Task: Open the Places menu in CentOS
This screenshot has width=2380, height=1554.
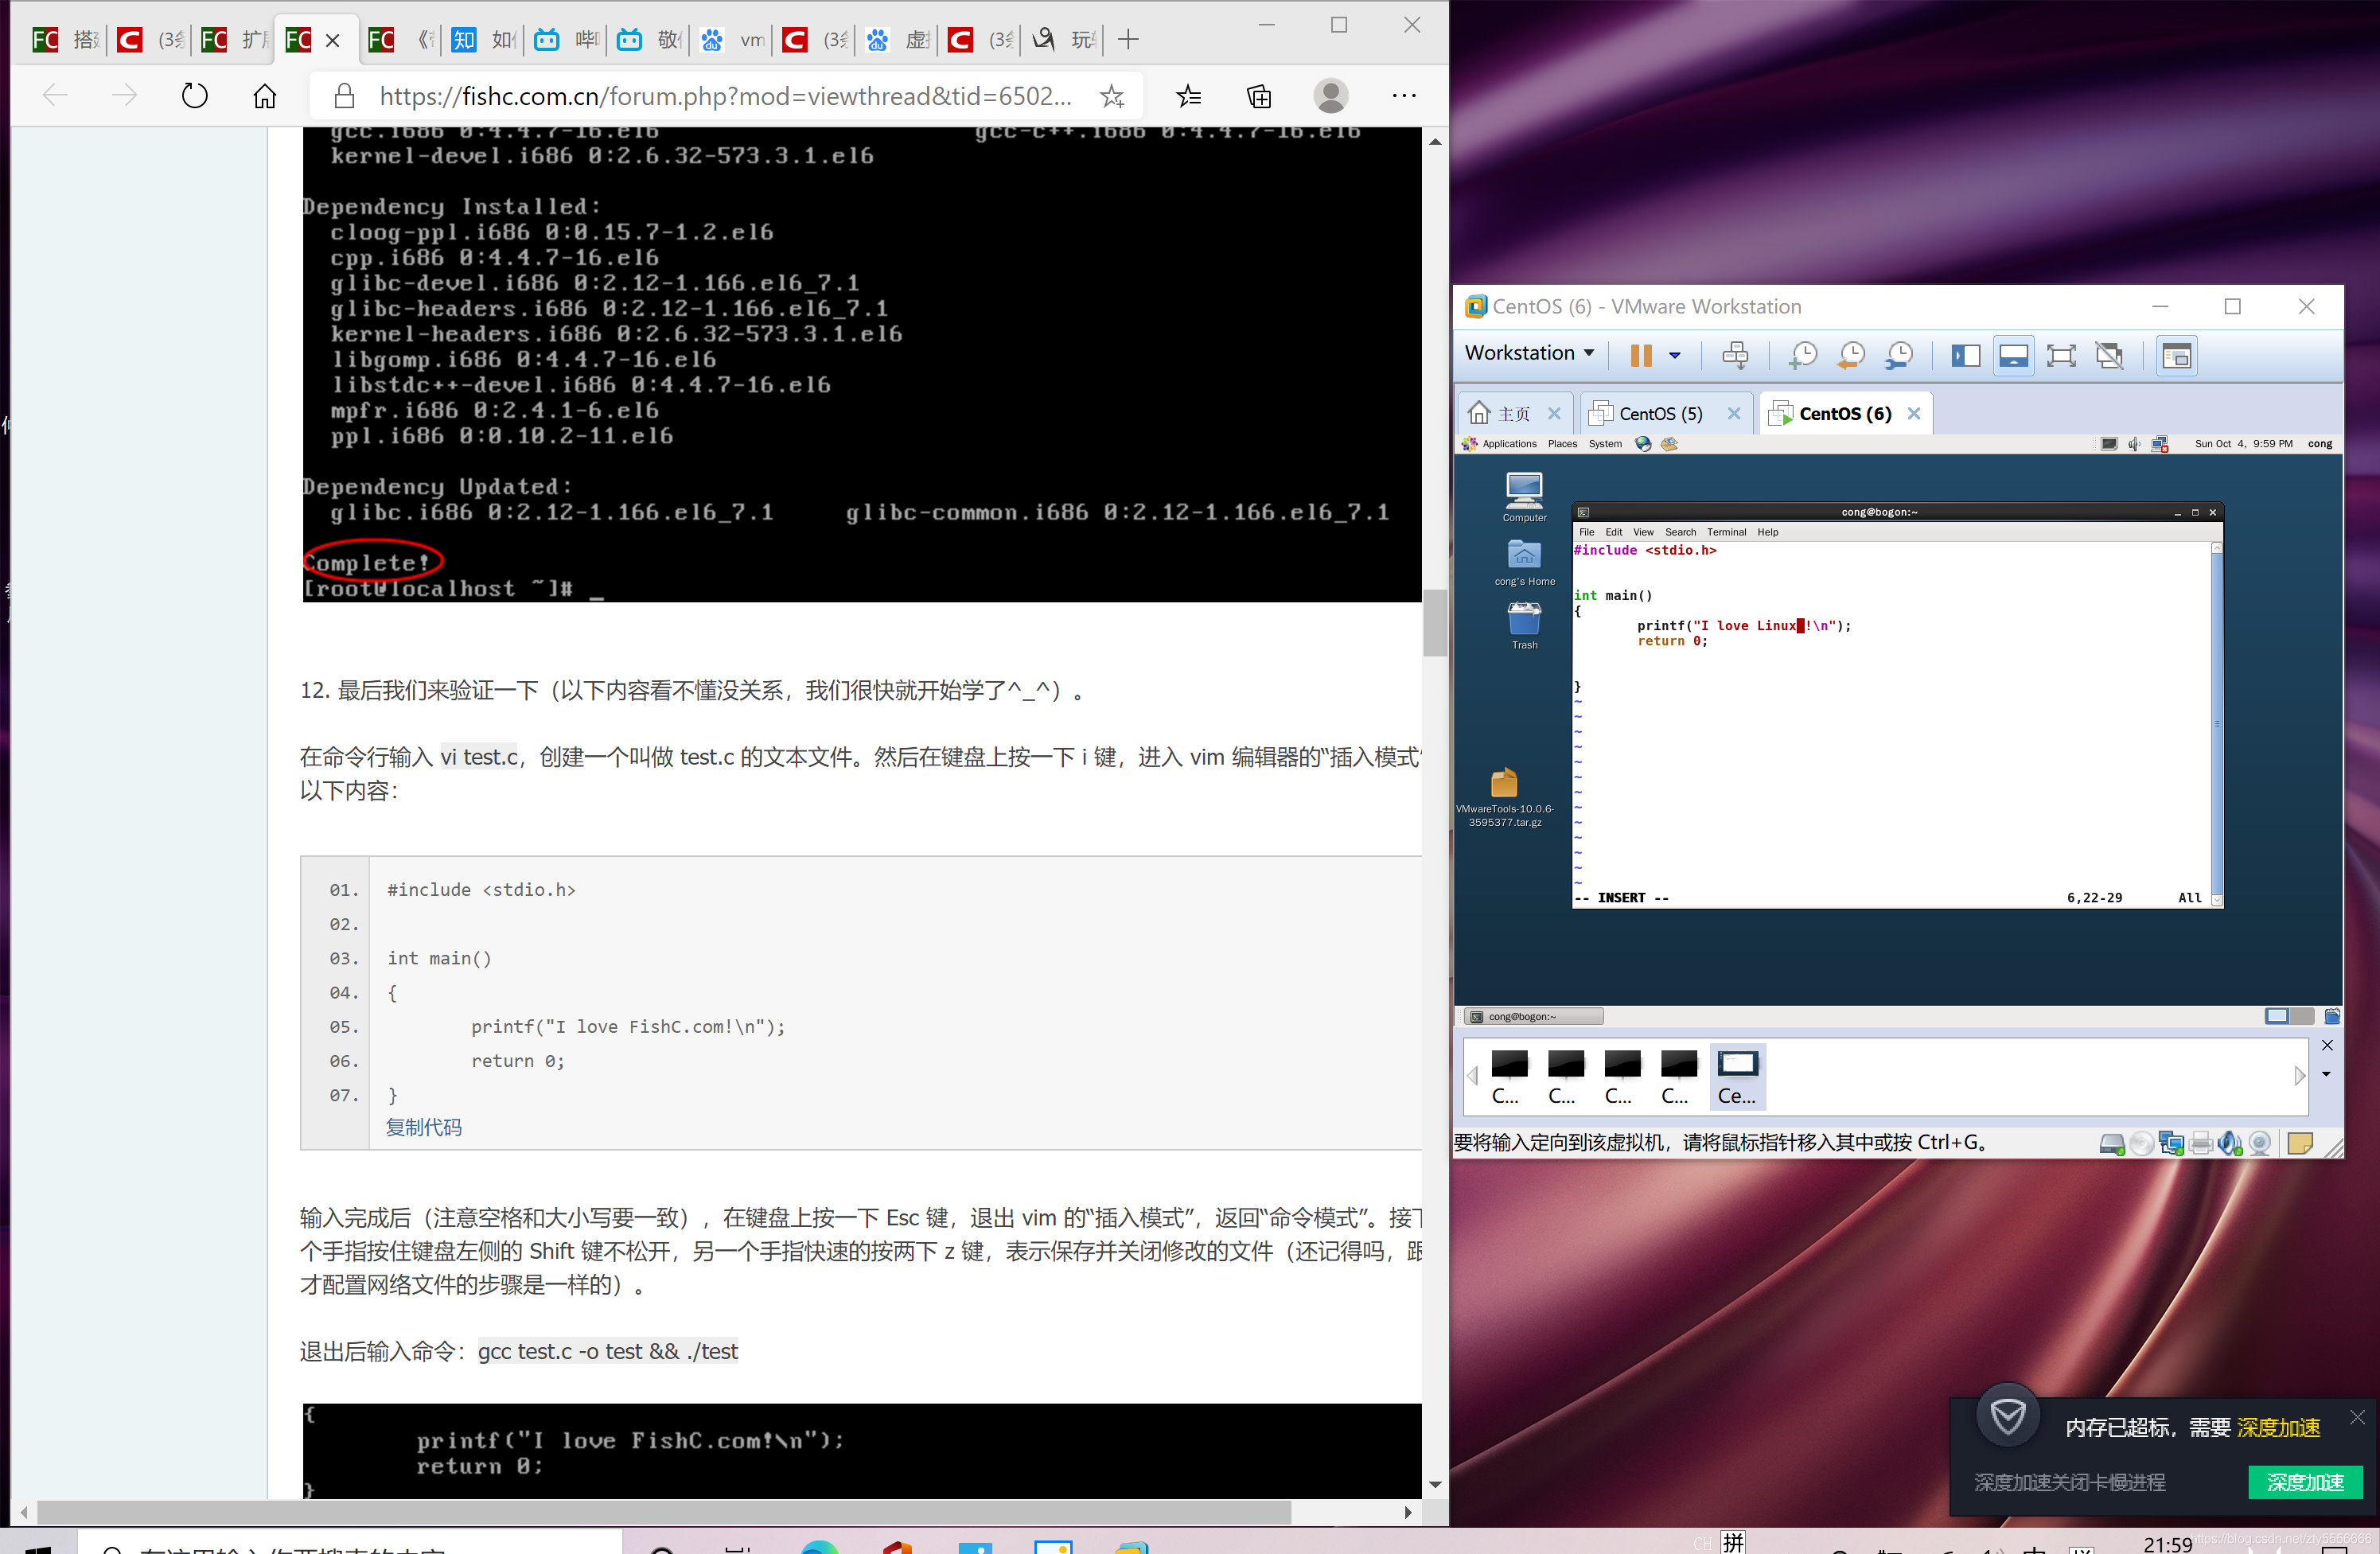Action: (1562, 444)
